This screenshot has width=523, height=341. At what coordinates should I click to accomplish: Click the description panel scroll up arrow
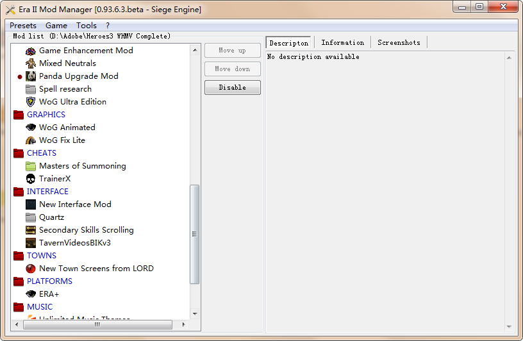509,58
